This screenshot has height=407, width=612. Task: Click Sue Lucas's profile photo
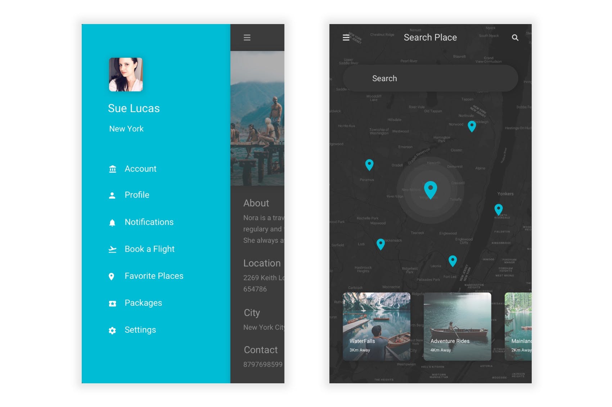[x=126, y=74]
